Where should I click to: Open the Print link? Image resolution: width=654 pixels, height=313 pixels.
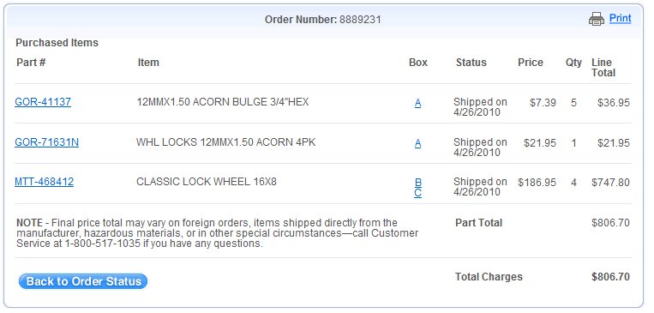click(621, 18)
